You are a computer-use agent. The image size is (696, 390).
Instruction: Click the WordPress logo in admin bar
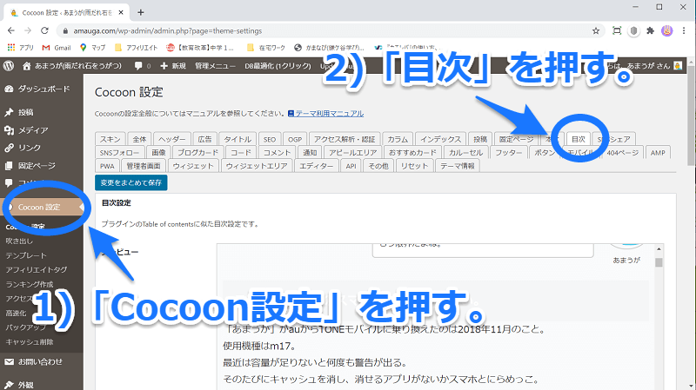click(8, 66)
